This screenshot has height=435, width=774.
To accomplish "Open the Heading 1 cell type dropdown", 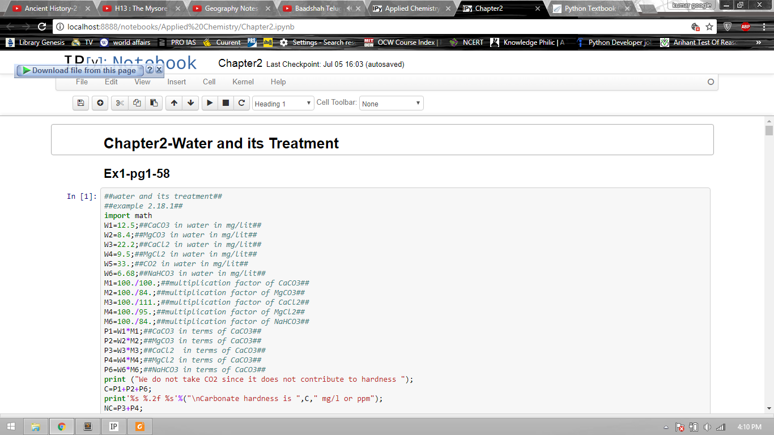I will click(283, 104).
